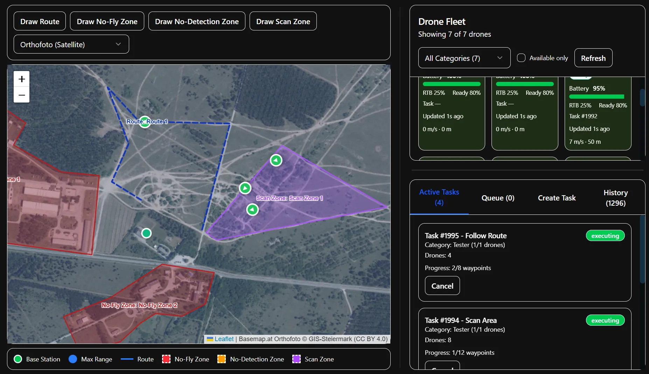Click the Base Station legend icon
Viewport: 649px width, 374px height.
coord(18,359)
